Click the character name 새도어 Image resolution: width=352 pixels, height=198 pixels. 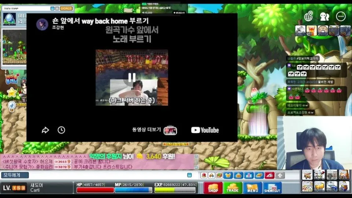point(37,185)
